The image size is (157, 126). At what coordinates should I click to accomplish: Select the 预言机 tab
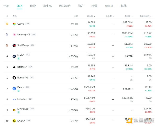coord(109,6)
